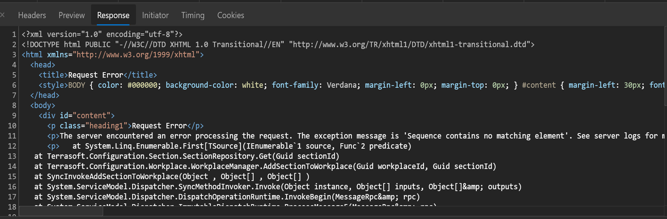
Task: Click the title Request Error line
Action: click(x=98, y=75)
